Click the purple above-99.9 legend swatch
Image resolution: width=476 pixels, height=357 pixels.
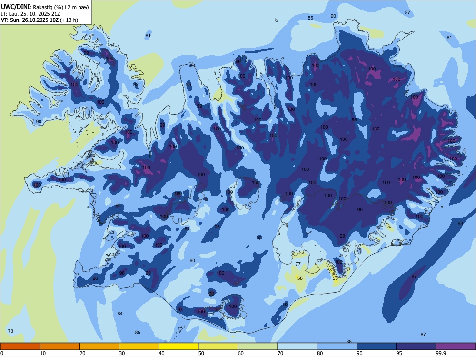coord(456,347)
